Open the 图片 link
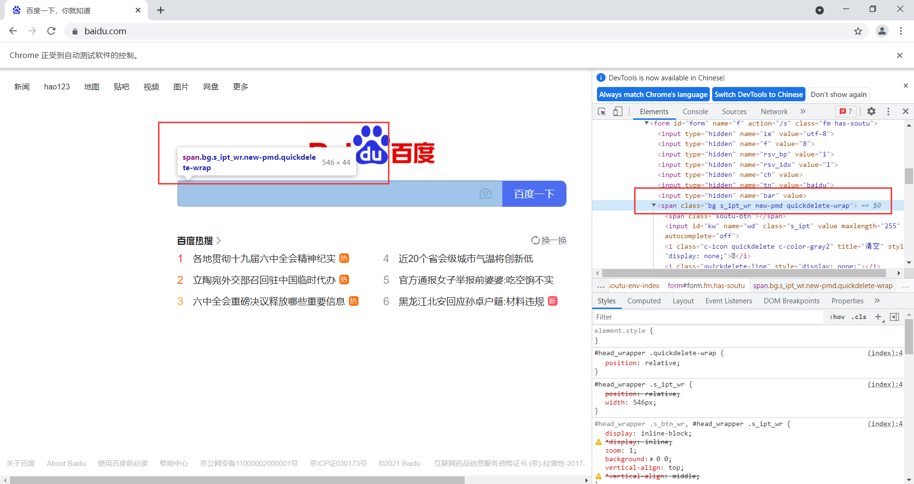 pos(181,87)
